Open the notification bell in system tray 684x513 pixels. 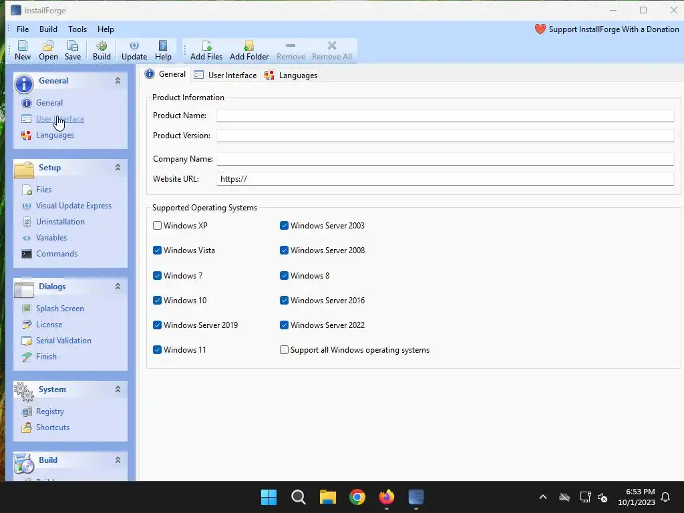666,497
